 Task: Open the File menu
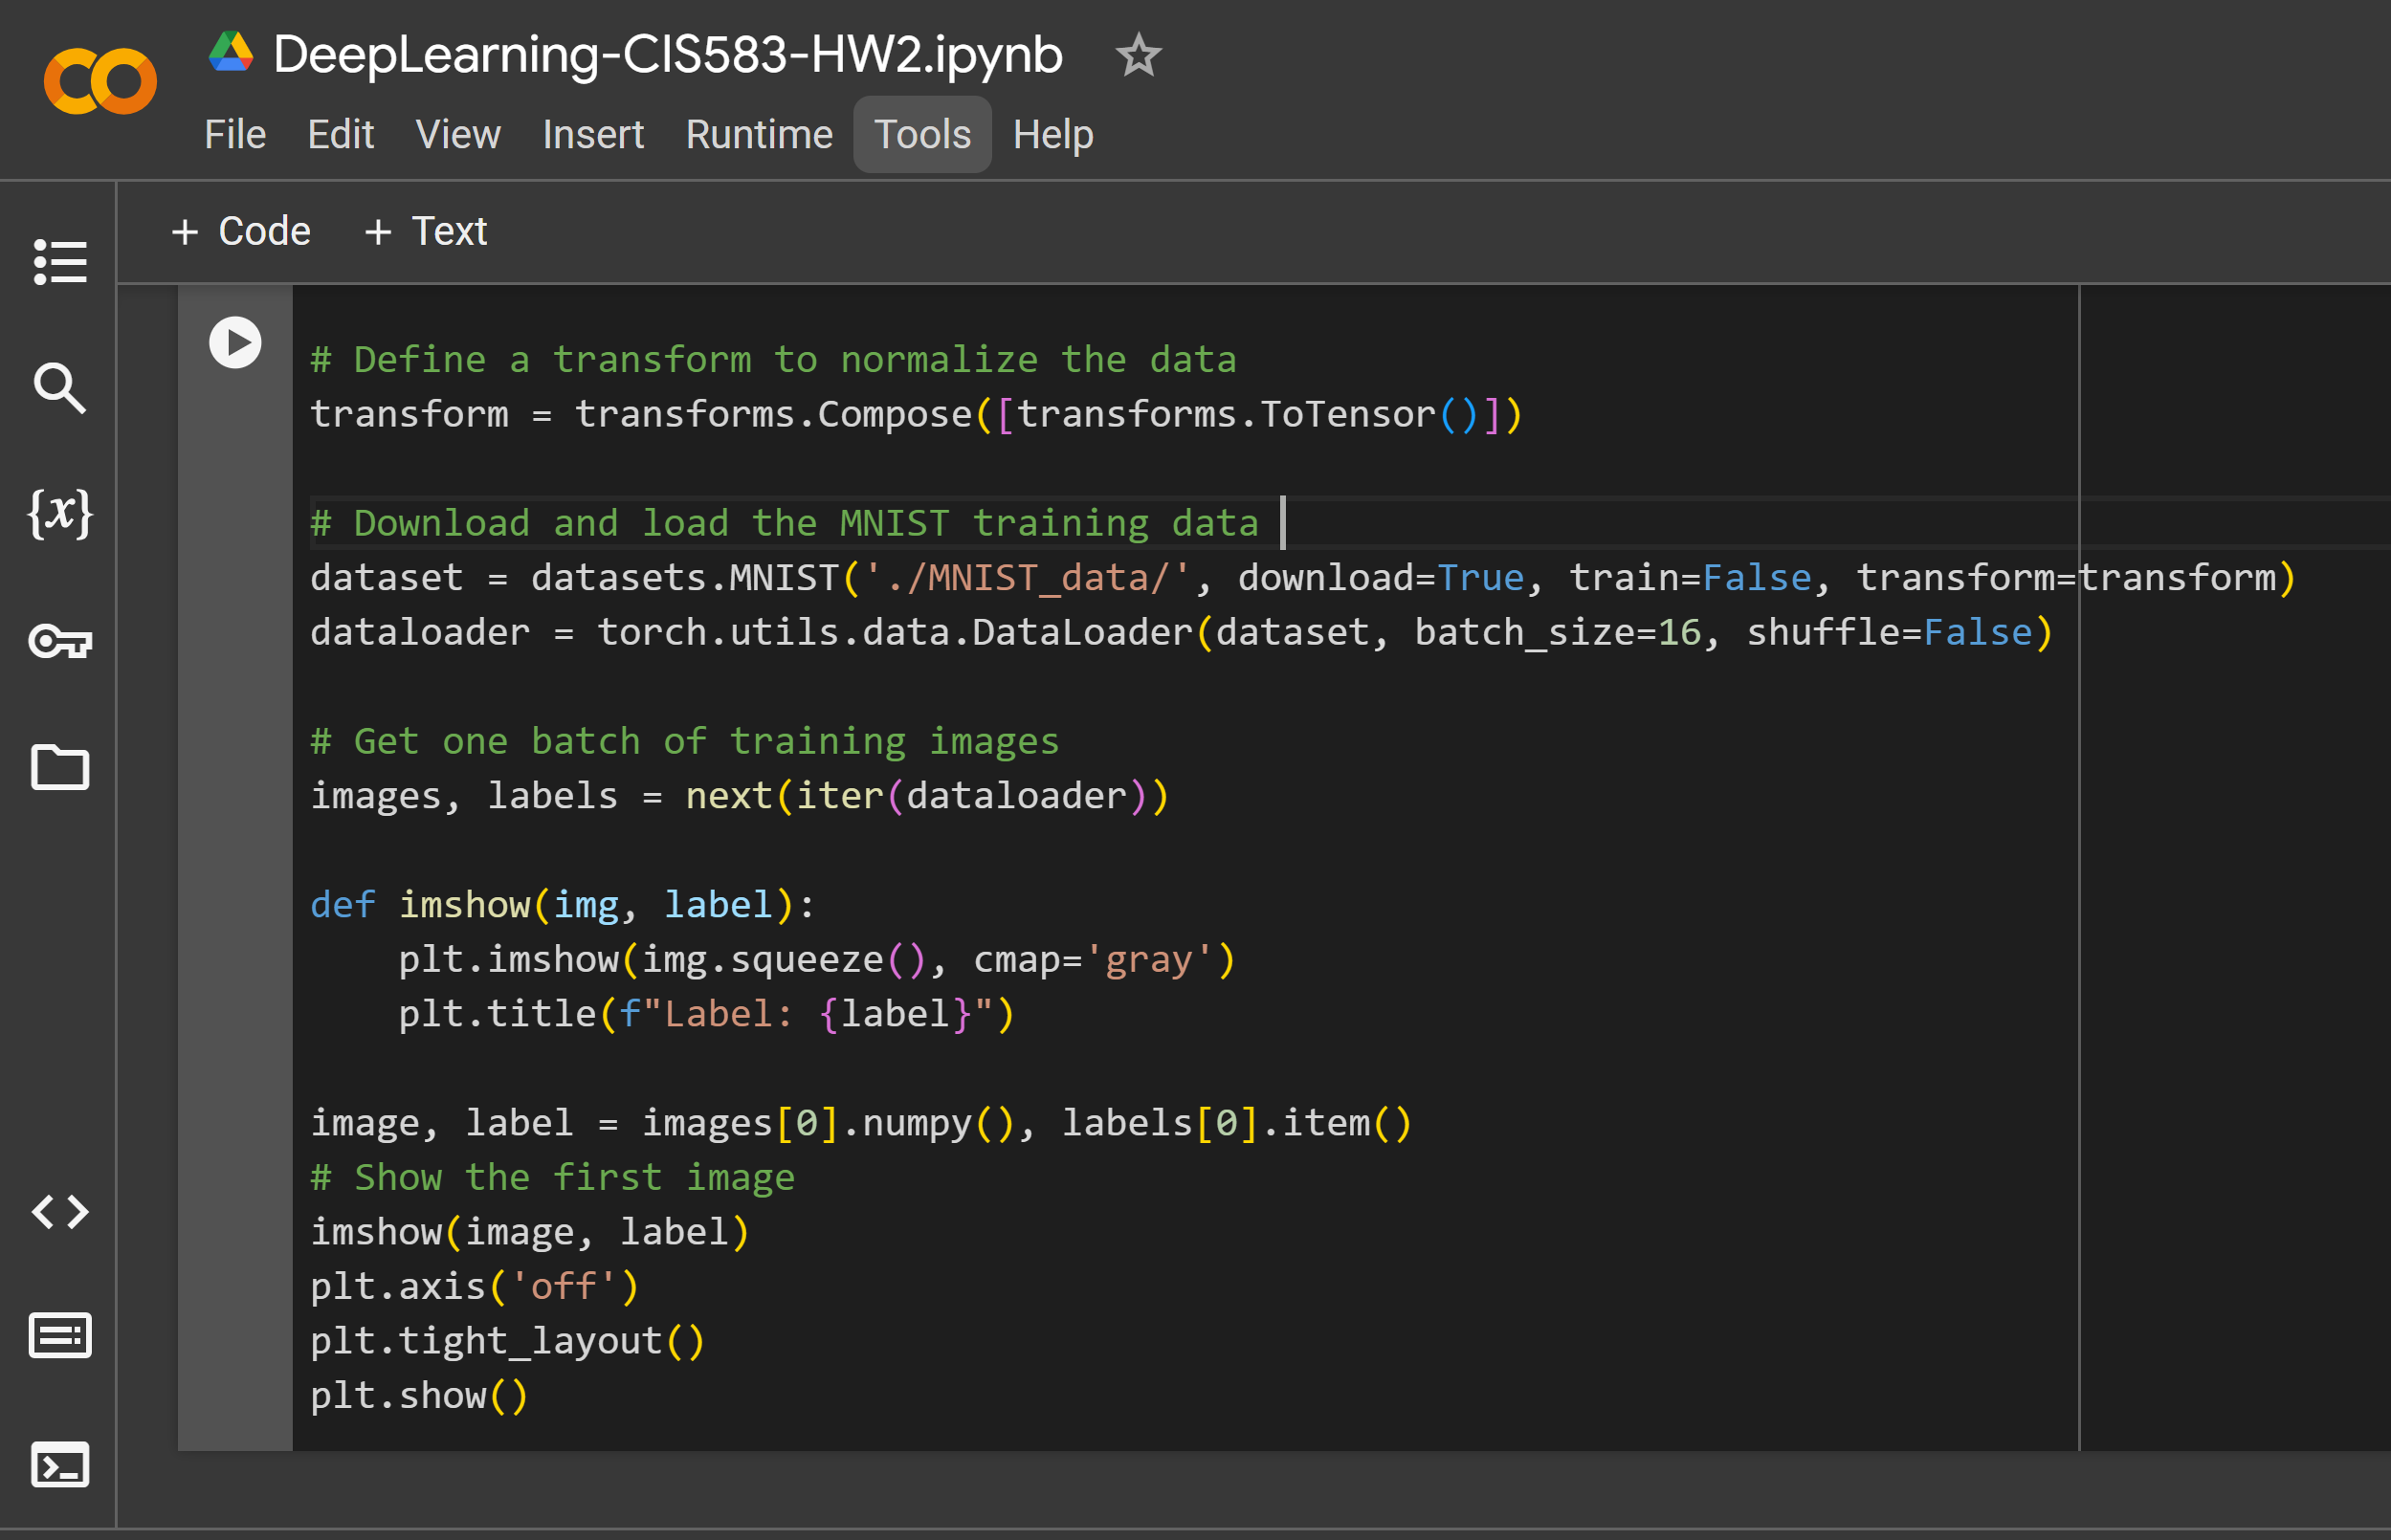235,135
